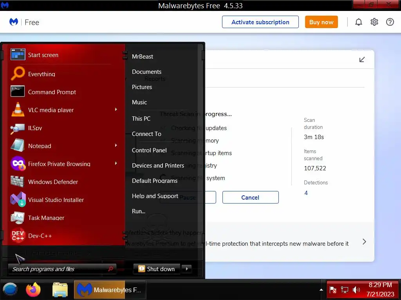This screenshot has width=401, height=300.
Task: Open Notepad icon in start menu
Action: tap(18, 145)
